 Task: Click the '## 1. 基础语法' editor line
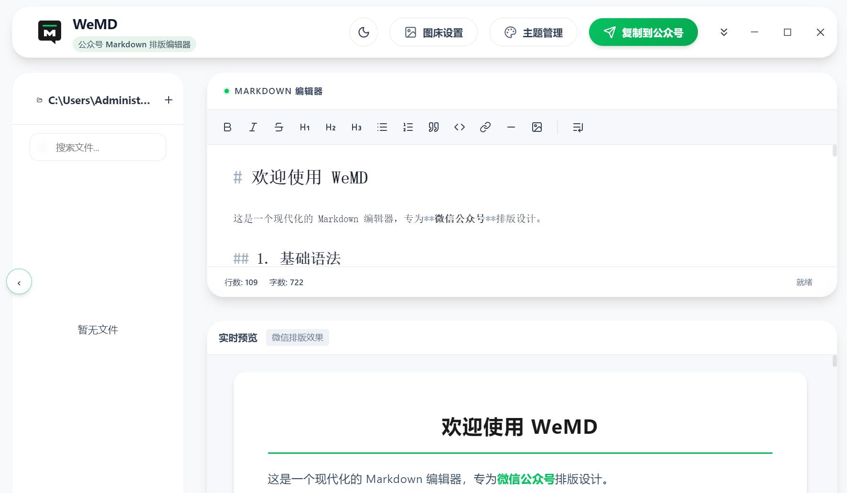[287, 258]
